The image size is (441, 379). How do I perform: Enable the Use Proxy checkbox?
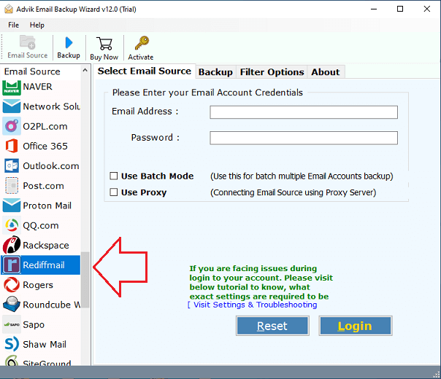pos(114,192)
